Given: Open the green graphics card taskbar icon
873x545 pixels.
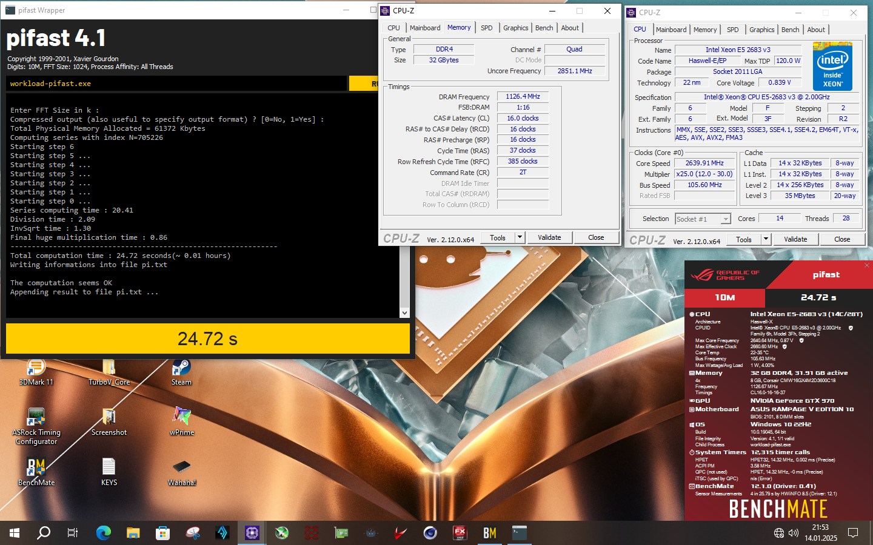Looking at the screenshot, I should [x=341, y=533].
